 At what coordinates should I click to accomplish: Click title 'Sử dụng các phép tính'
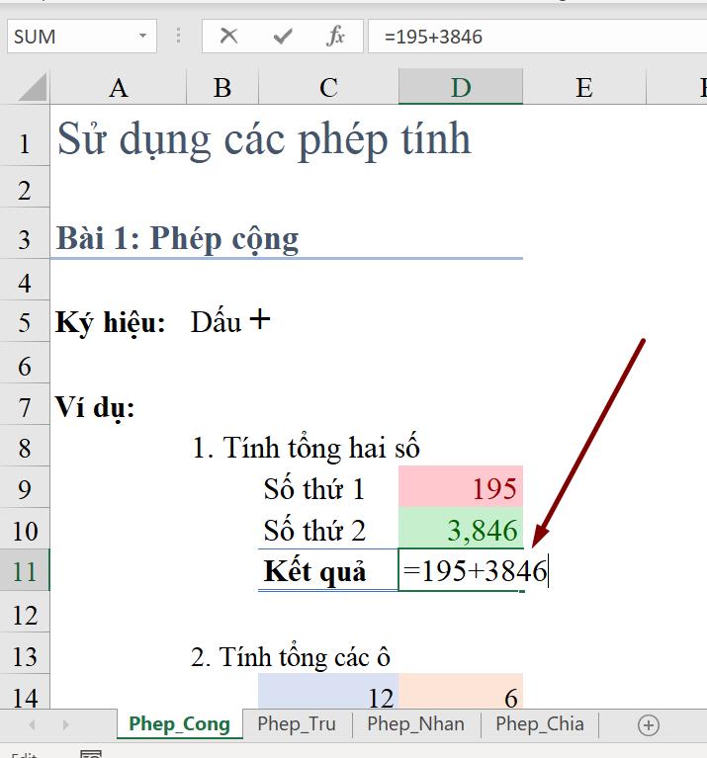264,139
